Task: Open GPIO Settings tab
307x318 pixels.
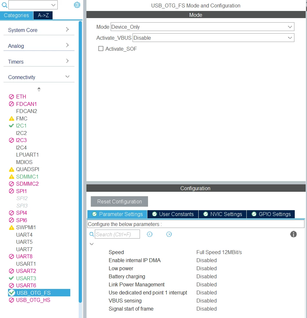Action: click(271, 214)
